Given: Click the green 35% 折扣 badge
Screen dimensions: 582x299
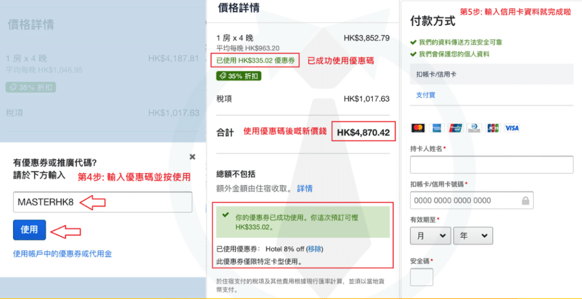Looking at the screenshot, I should pos(239,76).
